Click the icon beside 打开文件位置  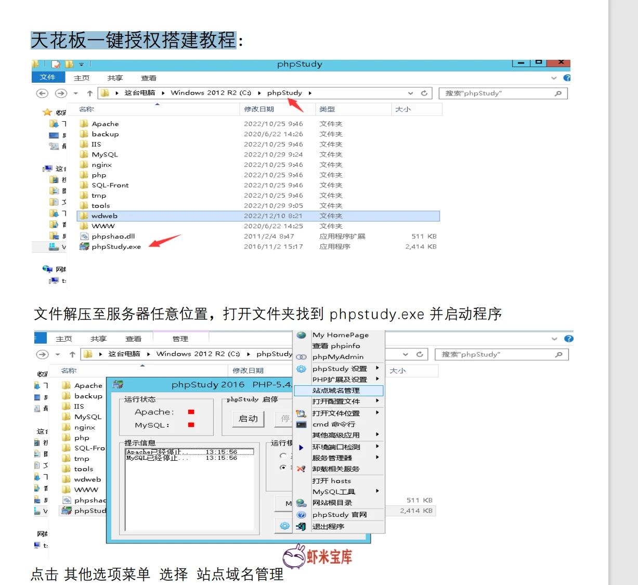tap(301, 413)
